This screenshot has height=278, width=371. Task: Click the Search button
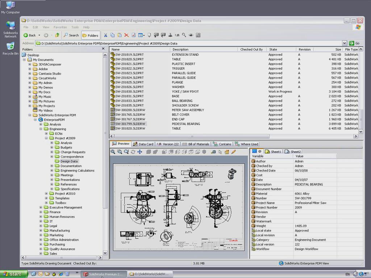click(71, 35)
